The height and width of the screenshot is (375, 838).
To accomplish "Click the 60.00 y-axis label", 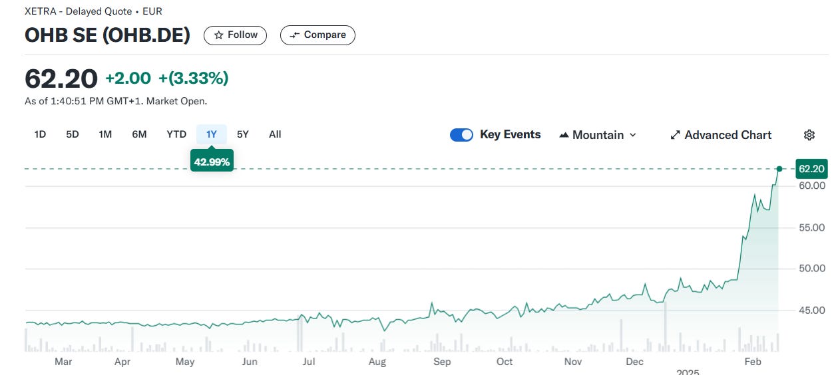I will 811,186.
